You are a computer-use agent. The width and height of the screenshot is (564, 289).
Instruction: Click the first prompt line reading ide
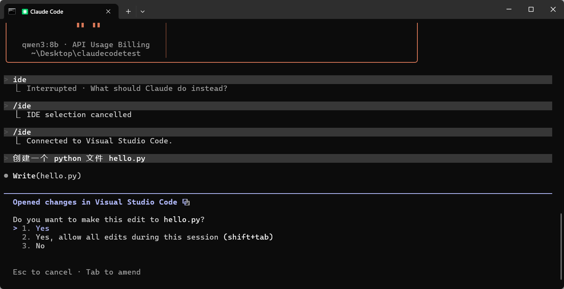pos(278,79)
